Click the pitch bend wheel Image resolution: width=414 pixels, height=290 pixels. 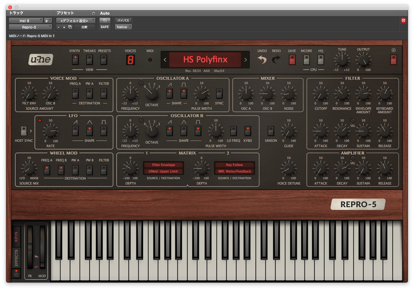(x=30, y=248)
